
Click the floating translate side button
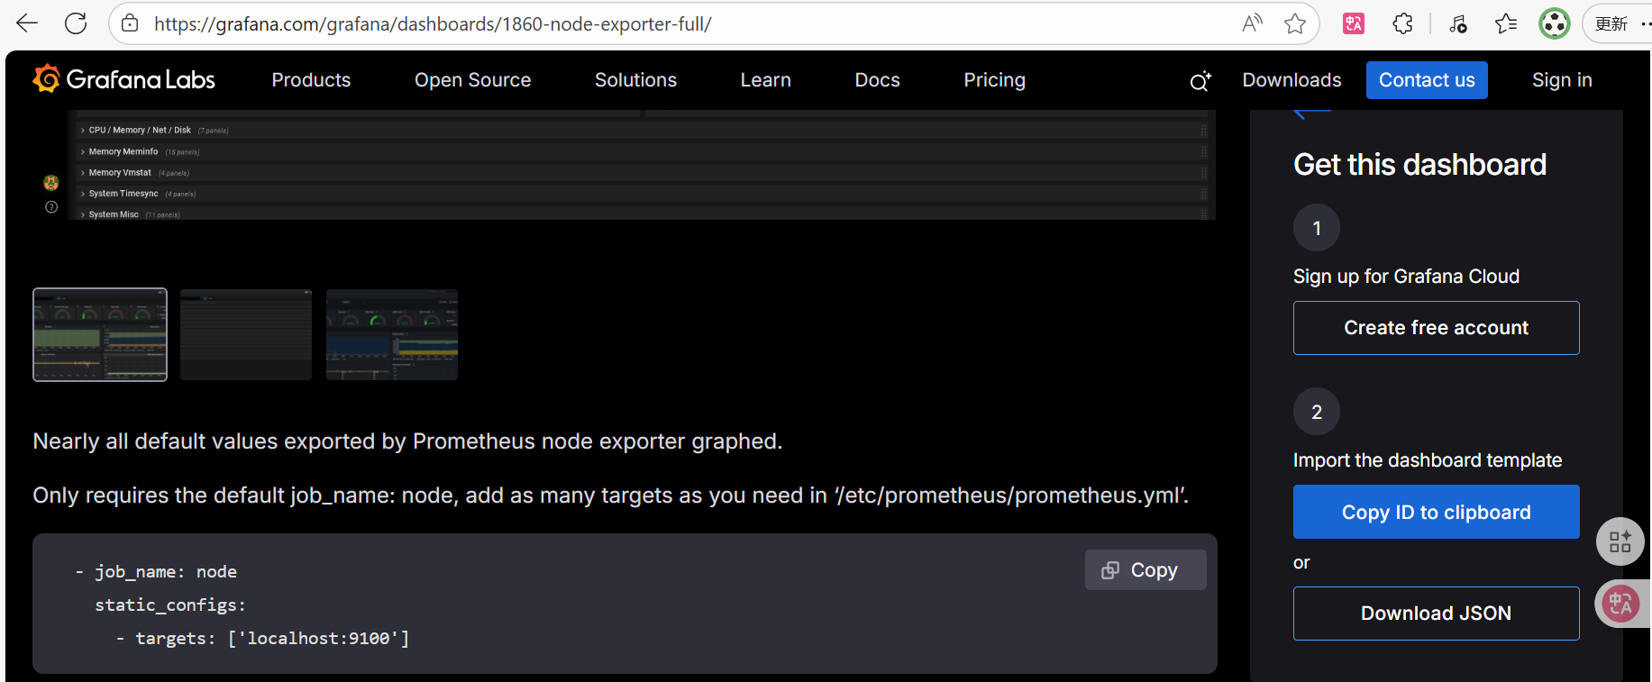(x=1620, y=604)
